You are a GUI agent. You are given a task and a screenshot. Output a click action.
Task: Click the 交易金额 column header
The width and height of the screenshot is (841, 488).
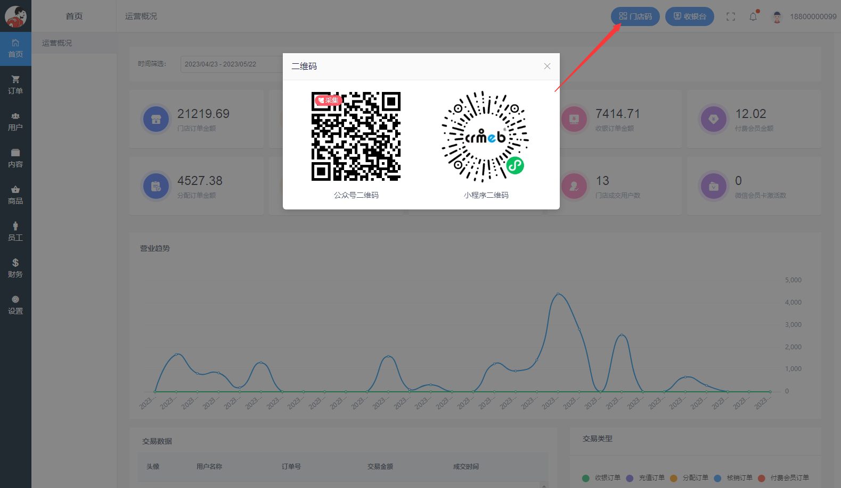380,467
